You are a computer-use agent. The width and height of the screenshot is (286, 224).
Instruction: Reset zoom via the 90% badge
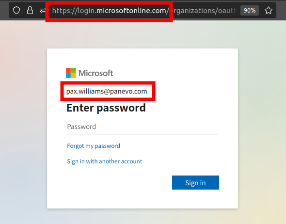(250, 10)
